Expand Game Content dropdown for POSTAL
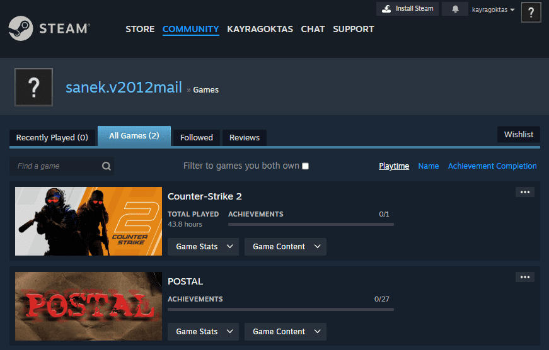The image size is (549, 350). point(285,332)
